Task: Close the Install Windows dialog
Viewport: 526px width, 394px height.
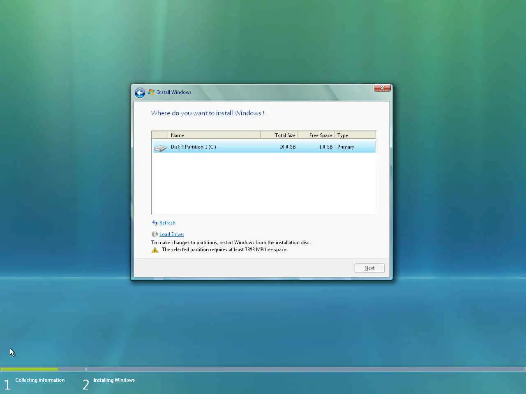Action: [382, 88]
